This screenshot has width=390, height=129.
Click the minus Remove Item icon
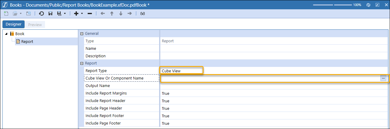click(89, 13)
